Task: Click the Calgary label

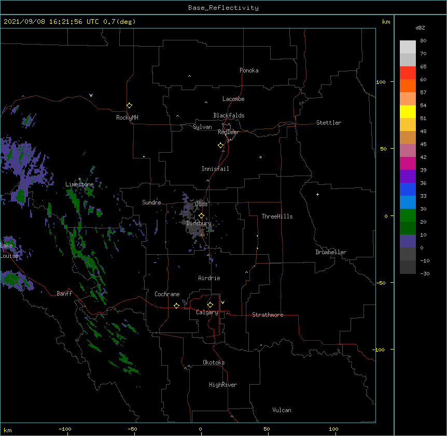Action: coord(207,312)
